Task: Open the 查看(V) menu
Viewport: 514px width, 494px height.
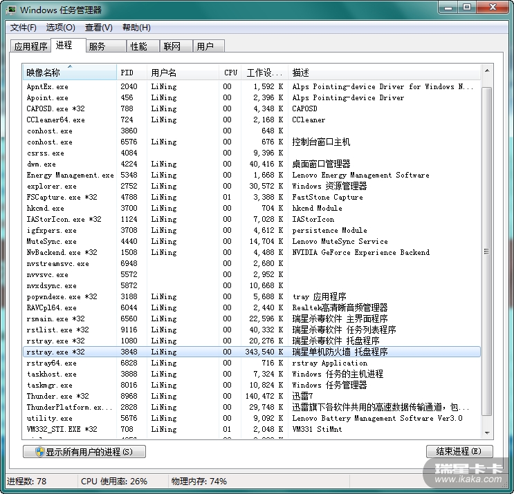Action: pyautogui.click(x=99, y=28)
